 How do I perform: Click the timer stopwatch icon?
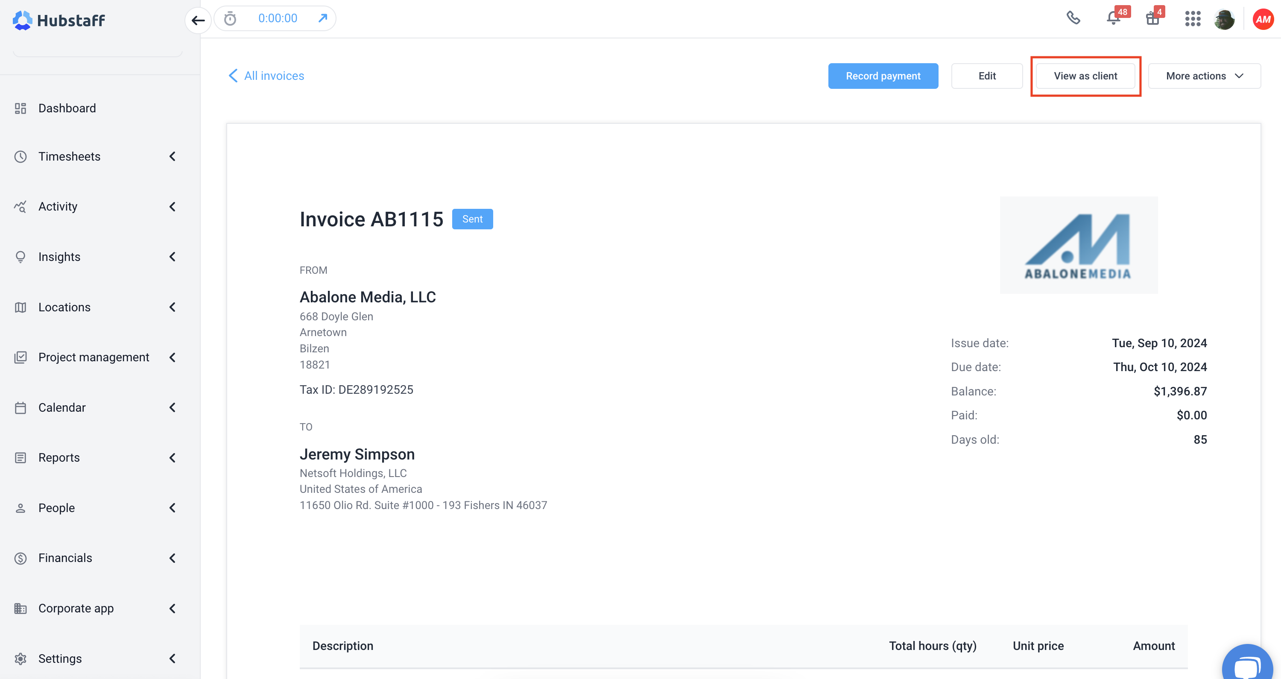pyautogui.click(x=230, y=19)
